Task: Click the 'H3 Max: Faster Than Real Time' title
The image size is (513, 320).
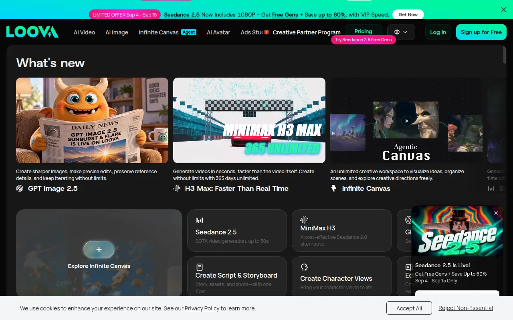Action: pyautogui.click(x=237, y=188)
